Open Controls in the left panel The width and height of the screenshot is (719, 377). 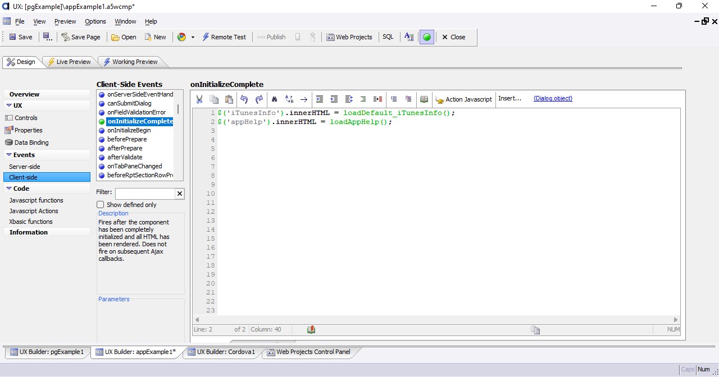26,118
